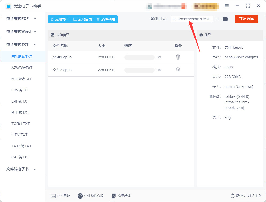
Task: Click the book name p1hfl838be1ch8gn2u
Action: 242,57
